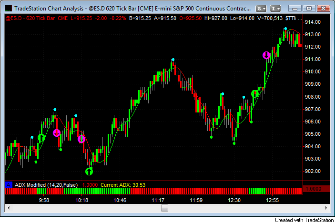The width and height of the screenshot is (335, 223).
Task: Click the green pivot-low dot near 904.00 at 12:30
Action: (234, 143)
